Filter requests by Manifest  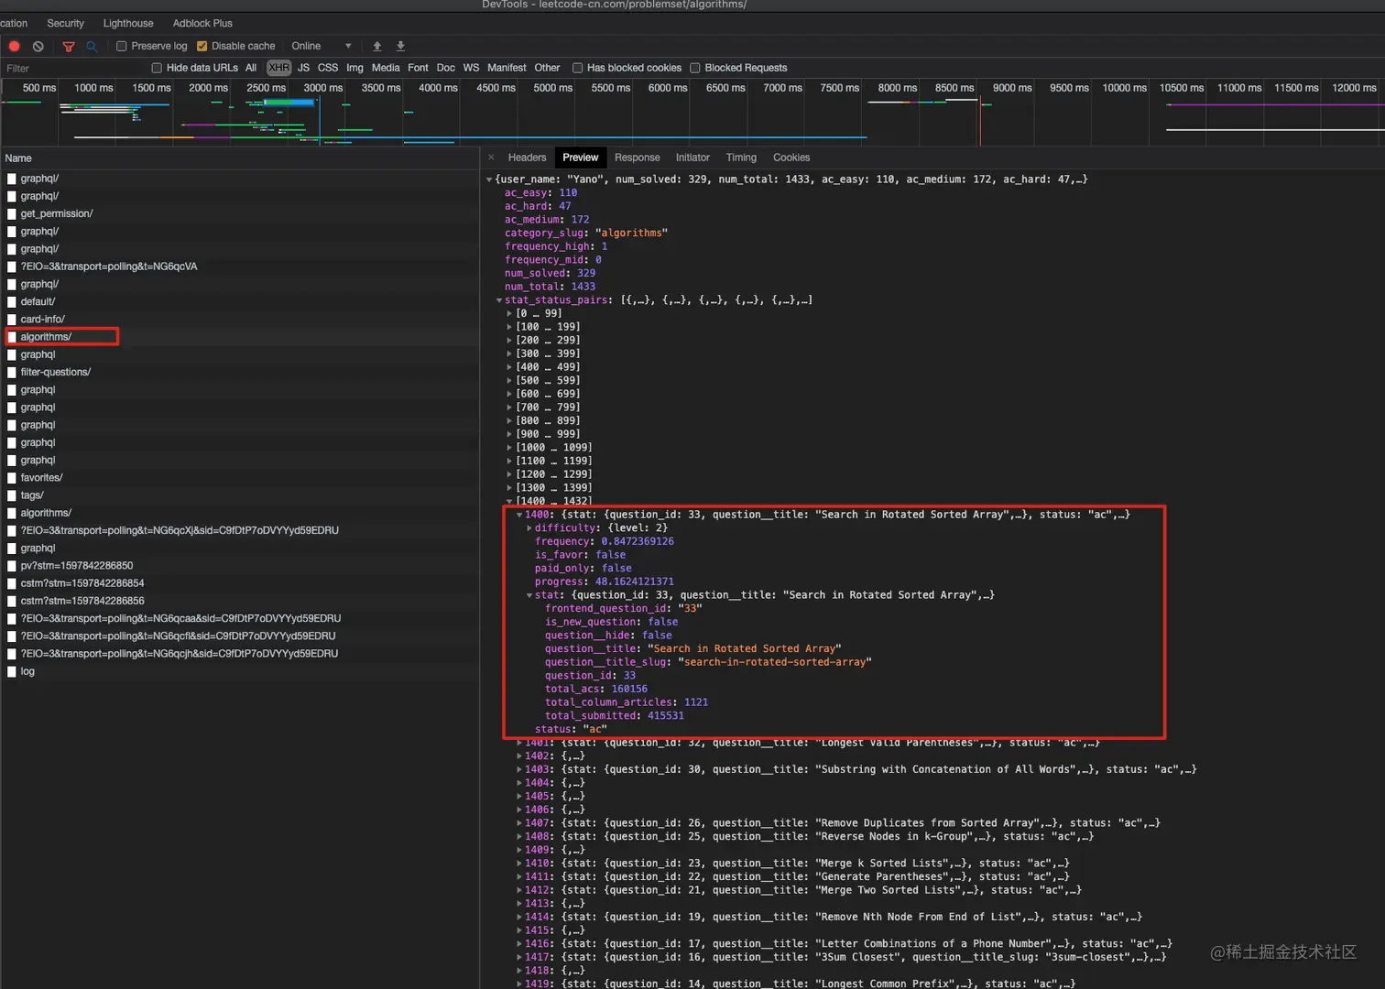tap(507, 68)
